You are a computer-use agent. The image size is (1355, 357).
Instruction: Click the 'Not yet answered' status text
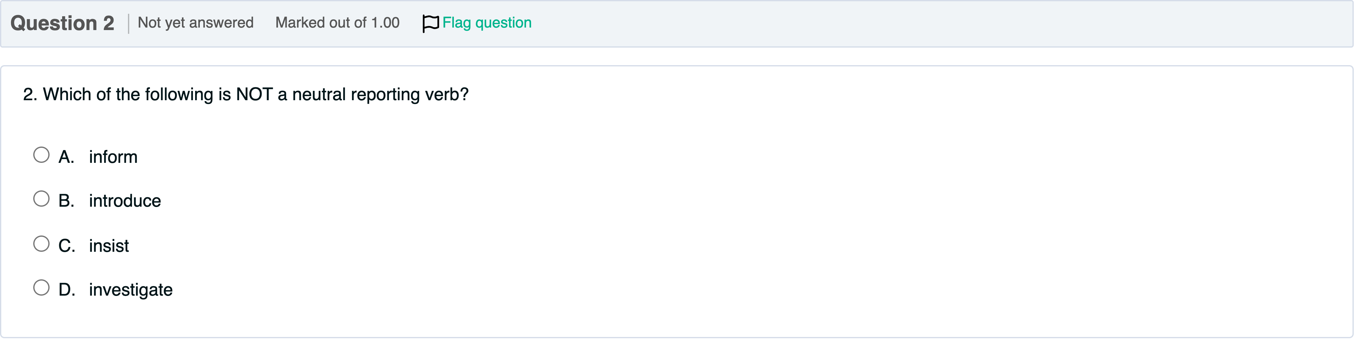(196, 23)
